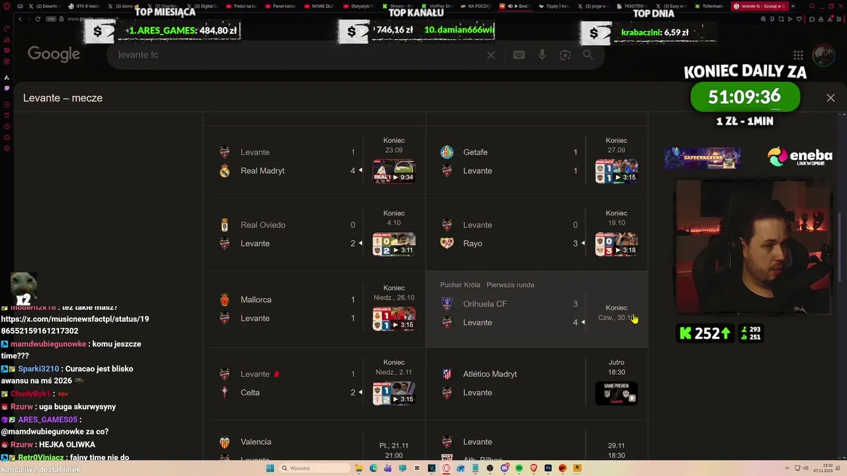Screen dimensions: 847x476
Task: Open the eneba link logo overlay
Action: pos(799,157)
